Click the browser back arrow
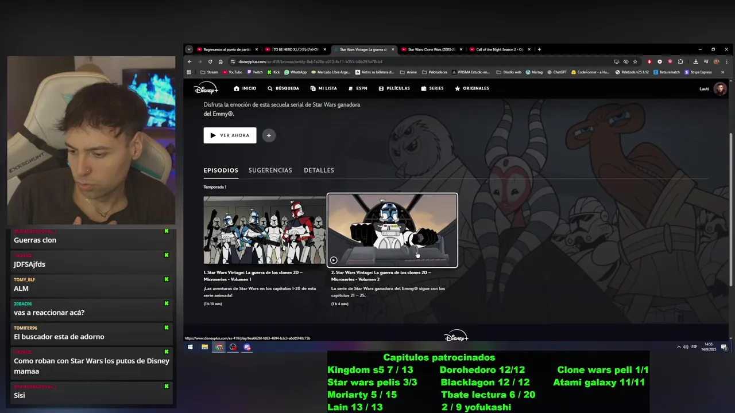Image resolution: width=735 pixels, height=413 pixels. point(189,61)
